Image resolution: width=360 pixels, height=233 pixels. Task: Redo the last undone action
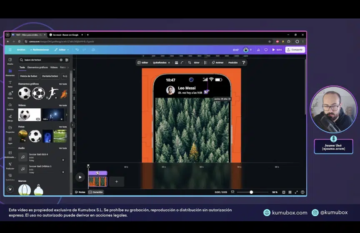pyautogui.click(x=84, y=50)
